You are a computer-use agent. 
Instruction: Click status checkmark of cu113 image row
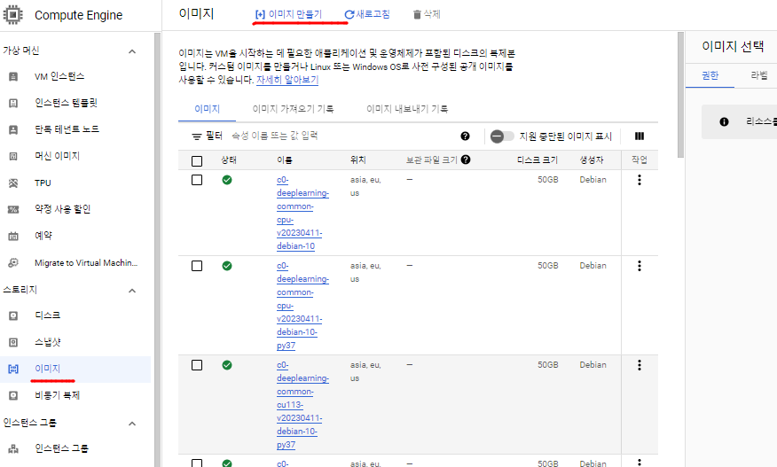point(227,365)
